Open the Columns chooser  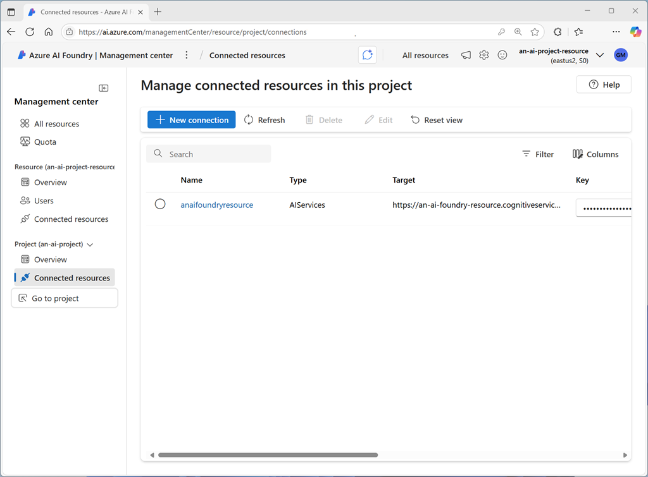(x=595, y=154)
